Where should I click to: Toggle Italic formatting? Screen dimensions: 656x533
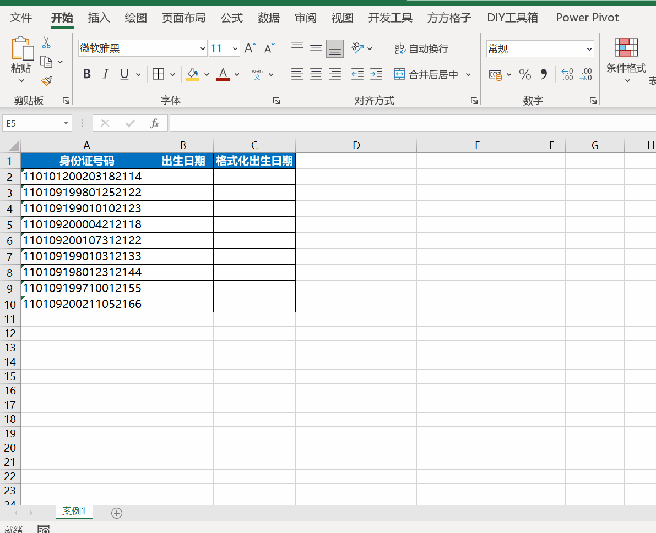pos(105,74)
